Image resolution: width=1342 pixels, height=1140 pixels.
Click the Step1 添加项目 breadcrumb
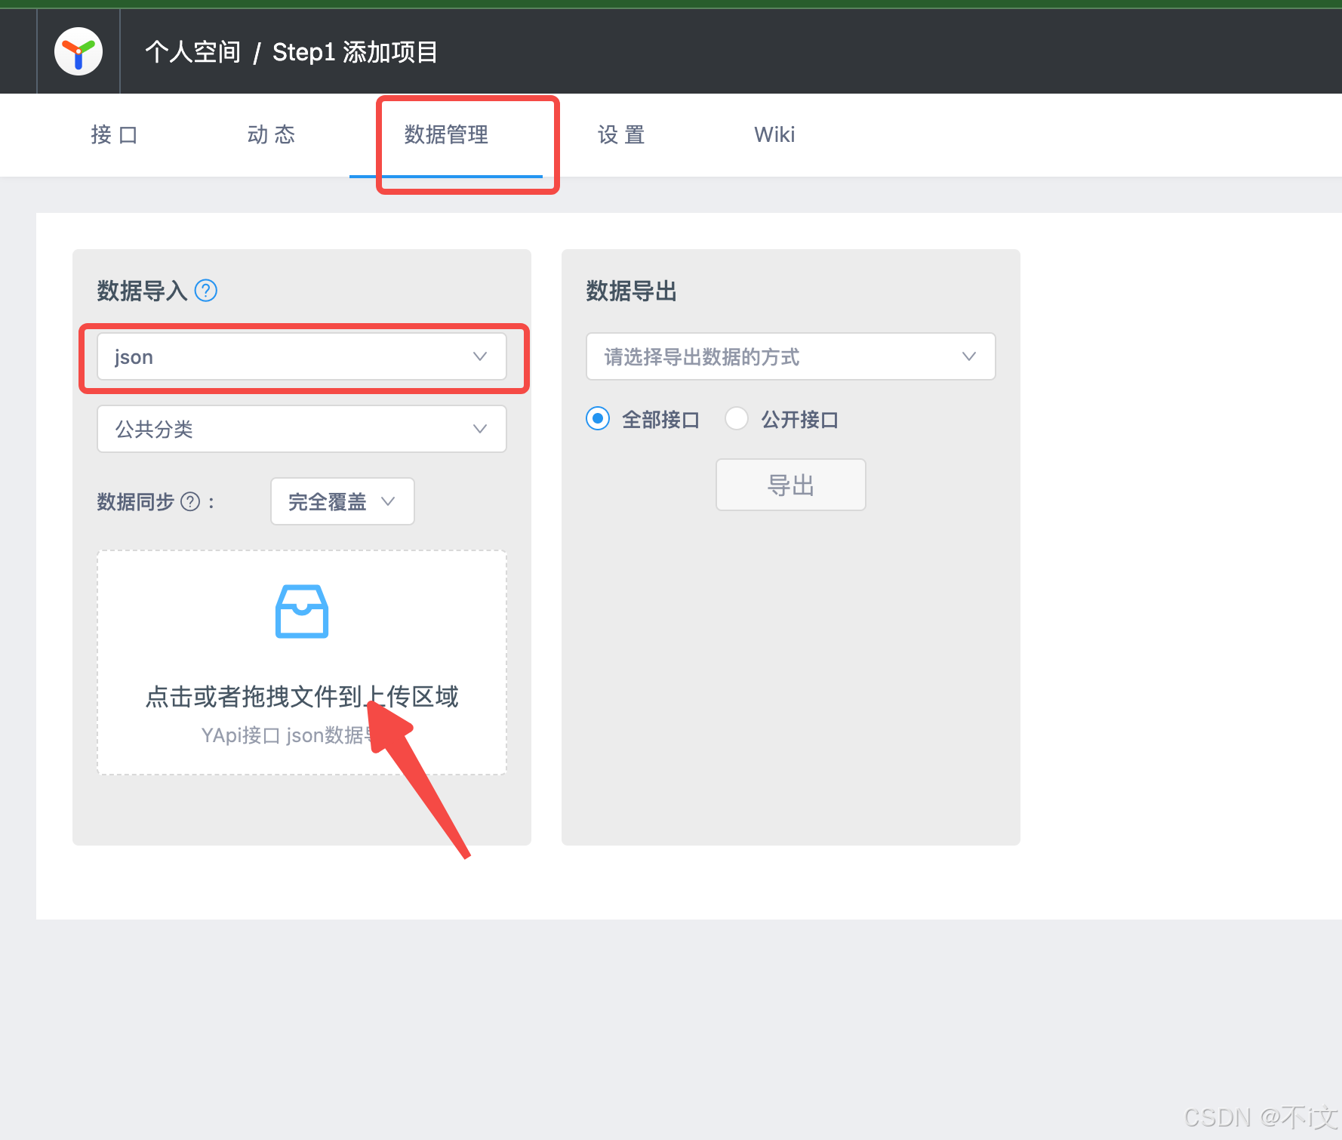tap(355, 51)
